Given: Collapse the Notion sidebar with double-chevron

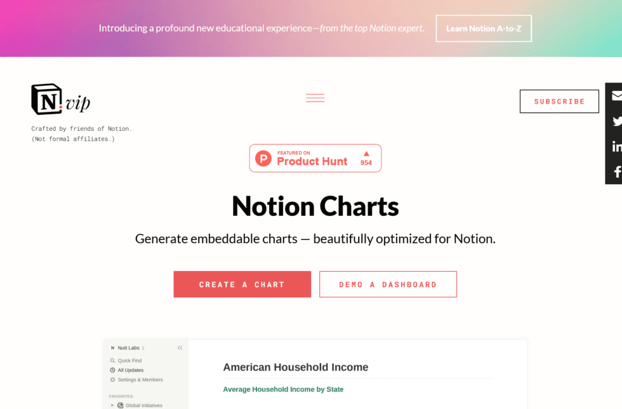Looking at the screenshot, I should (180, 347).
